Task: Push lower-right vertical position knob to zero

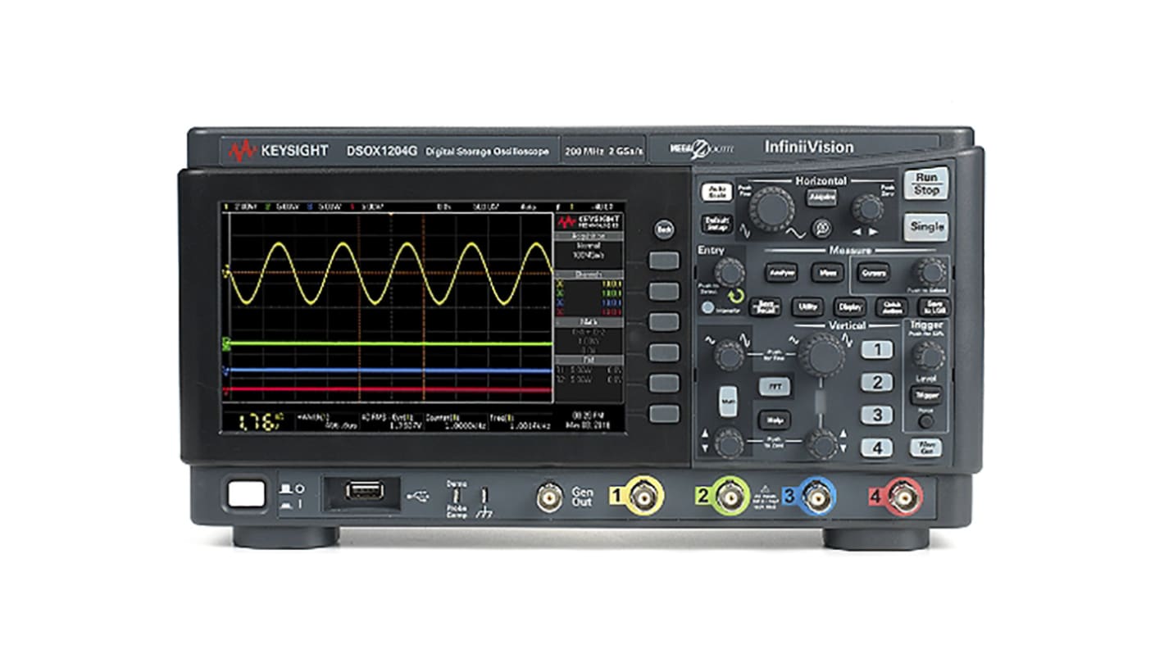Action: (821, 443)
